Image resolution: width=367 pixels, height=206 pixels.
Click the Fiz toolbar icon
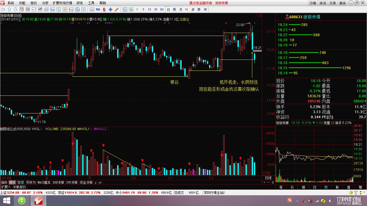[71, 9]
